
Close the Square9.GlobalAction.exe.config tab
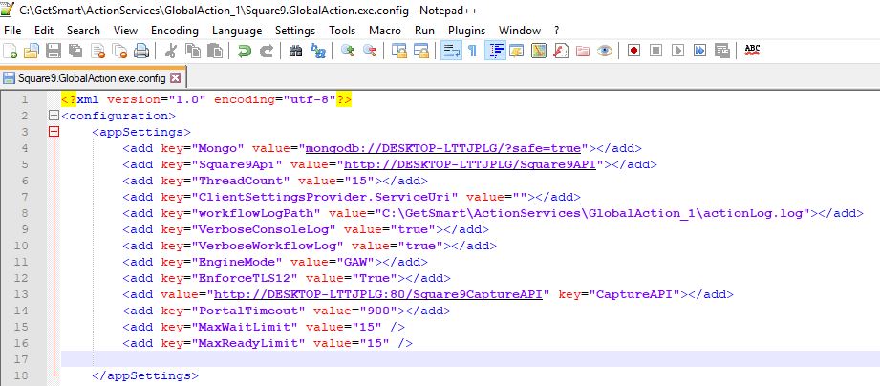point(175,77)
